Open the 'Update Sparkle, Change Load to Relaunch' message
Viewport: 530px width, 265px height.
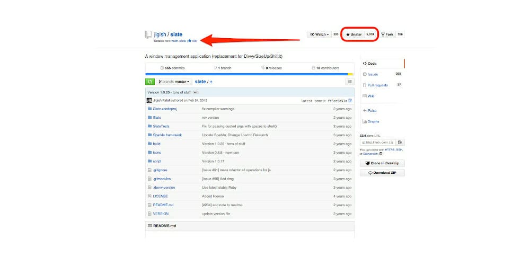pos(235,135)
